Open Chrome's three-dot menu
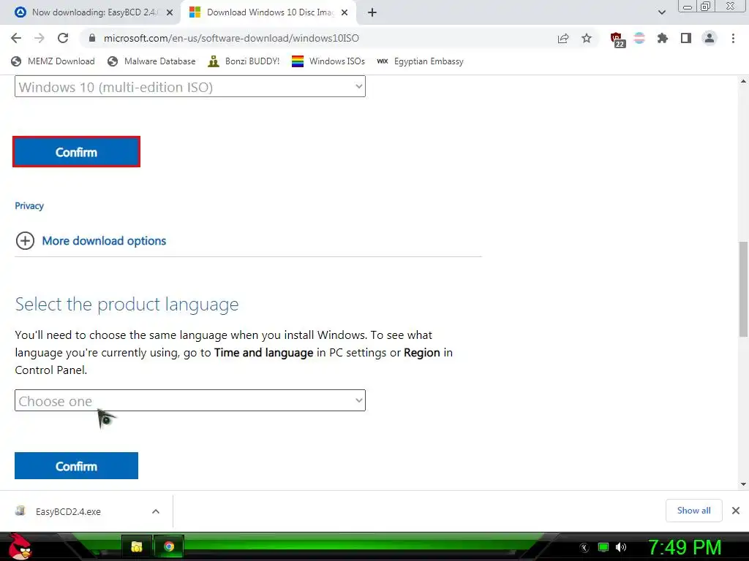This screenshot has width=749, height=561. click(x=733, y=38)
